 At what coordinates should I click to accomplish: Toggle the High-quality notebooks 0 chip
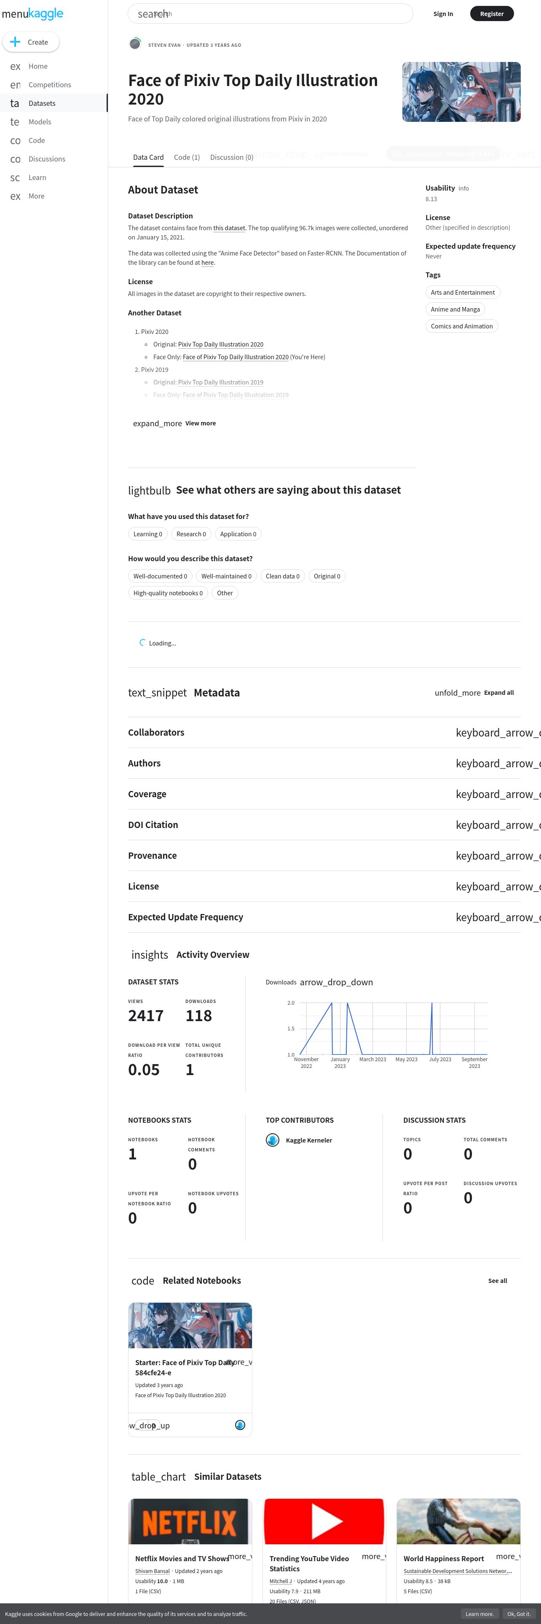[168, 593]
